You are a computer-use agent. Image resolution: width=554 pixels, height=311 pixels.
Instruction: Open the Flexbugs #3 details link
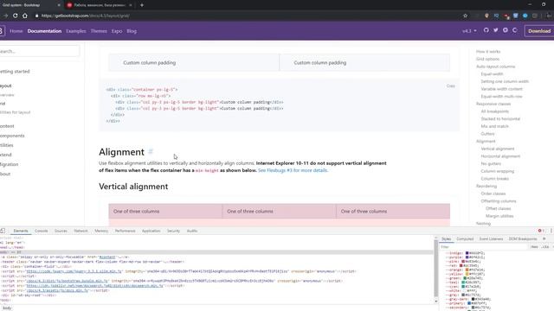(293, 170)
